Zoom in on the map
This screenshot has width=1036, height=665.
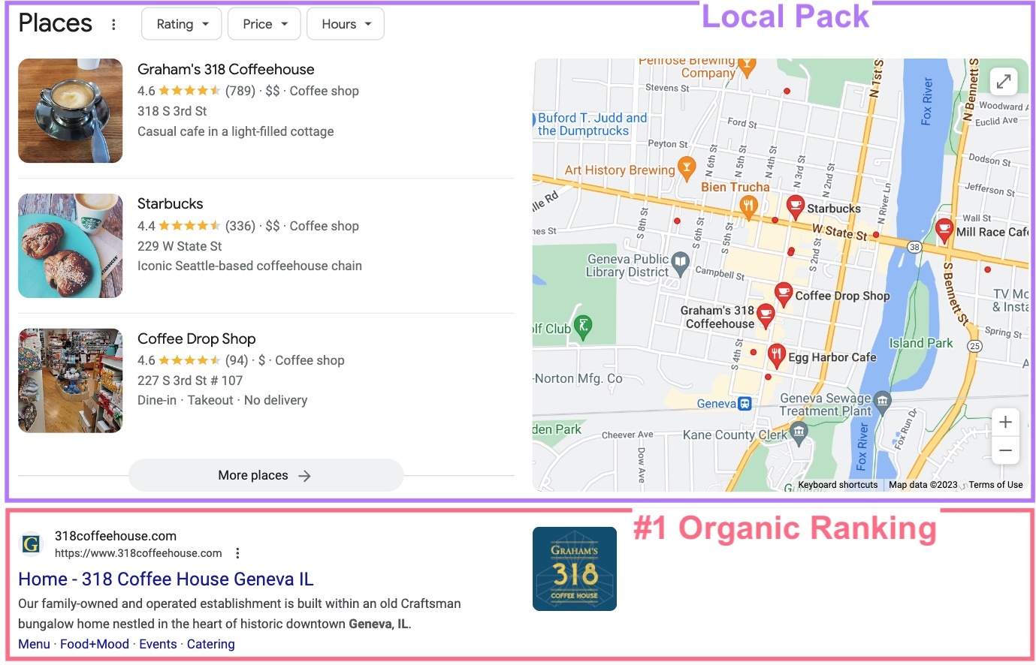point(1005,423)
